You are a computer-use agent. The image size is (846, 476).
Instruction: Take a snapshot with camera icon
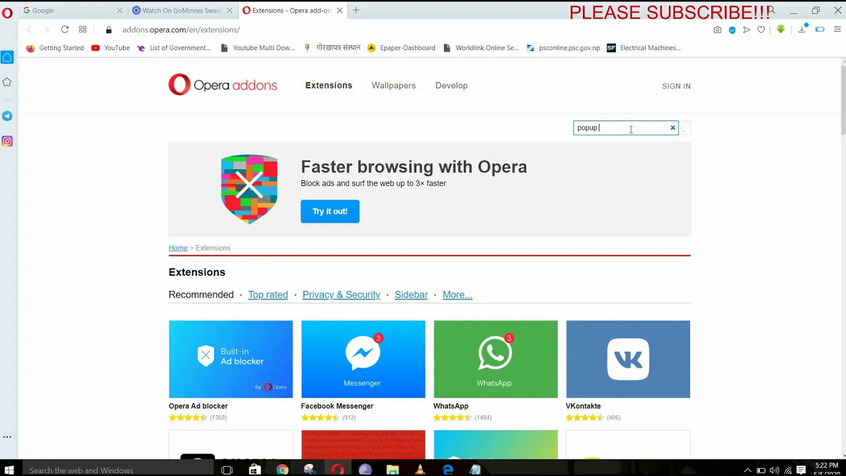(x=717, y=30)
